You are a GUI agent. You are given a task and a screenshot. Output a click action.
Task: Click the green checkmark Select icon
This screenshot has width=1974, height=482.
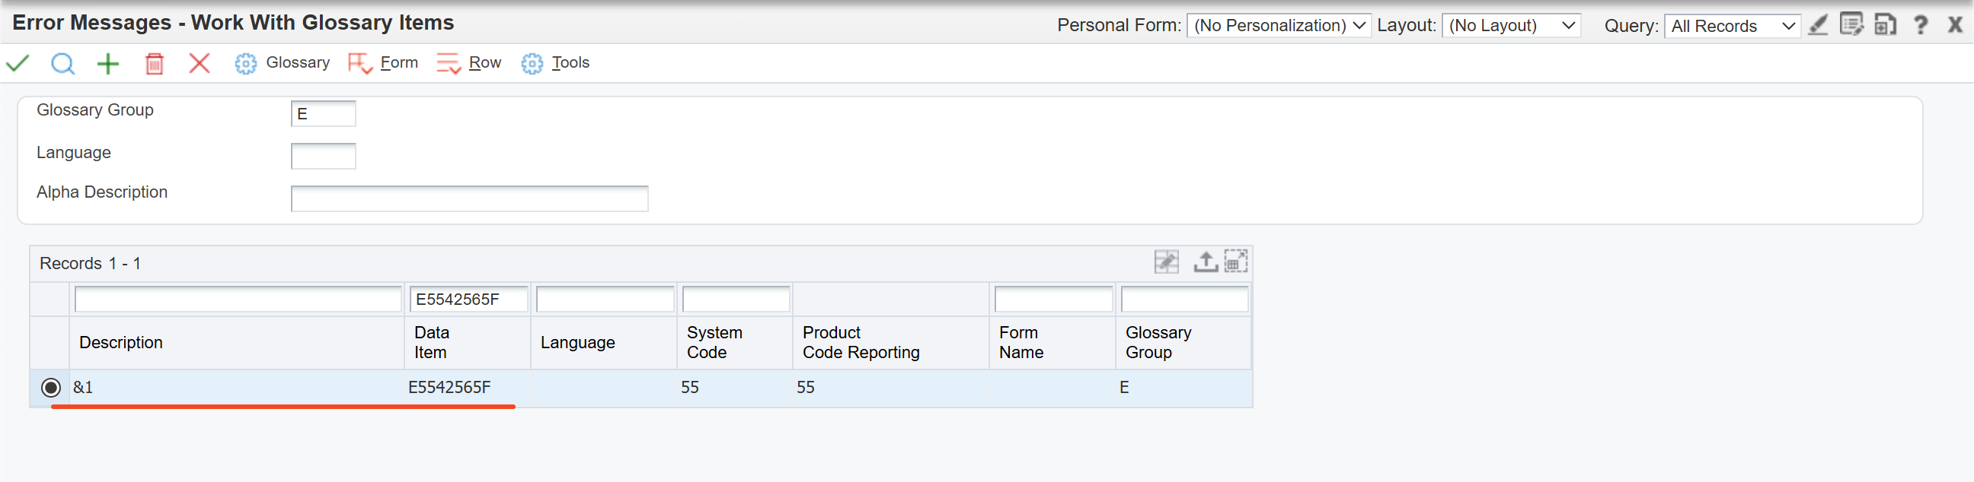(18, 63)
